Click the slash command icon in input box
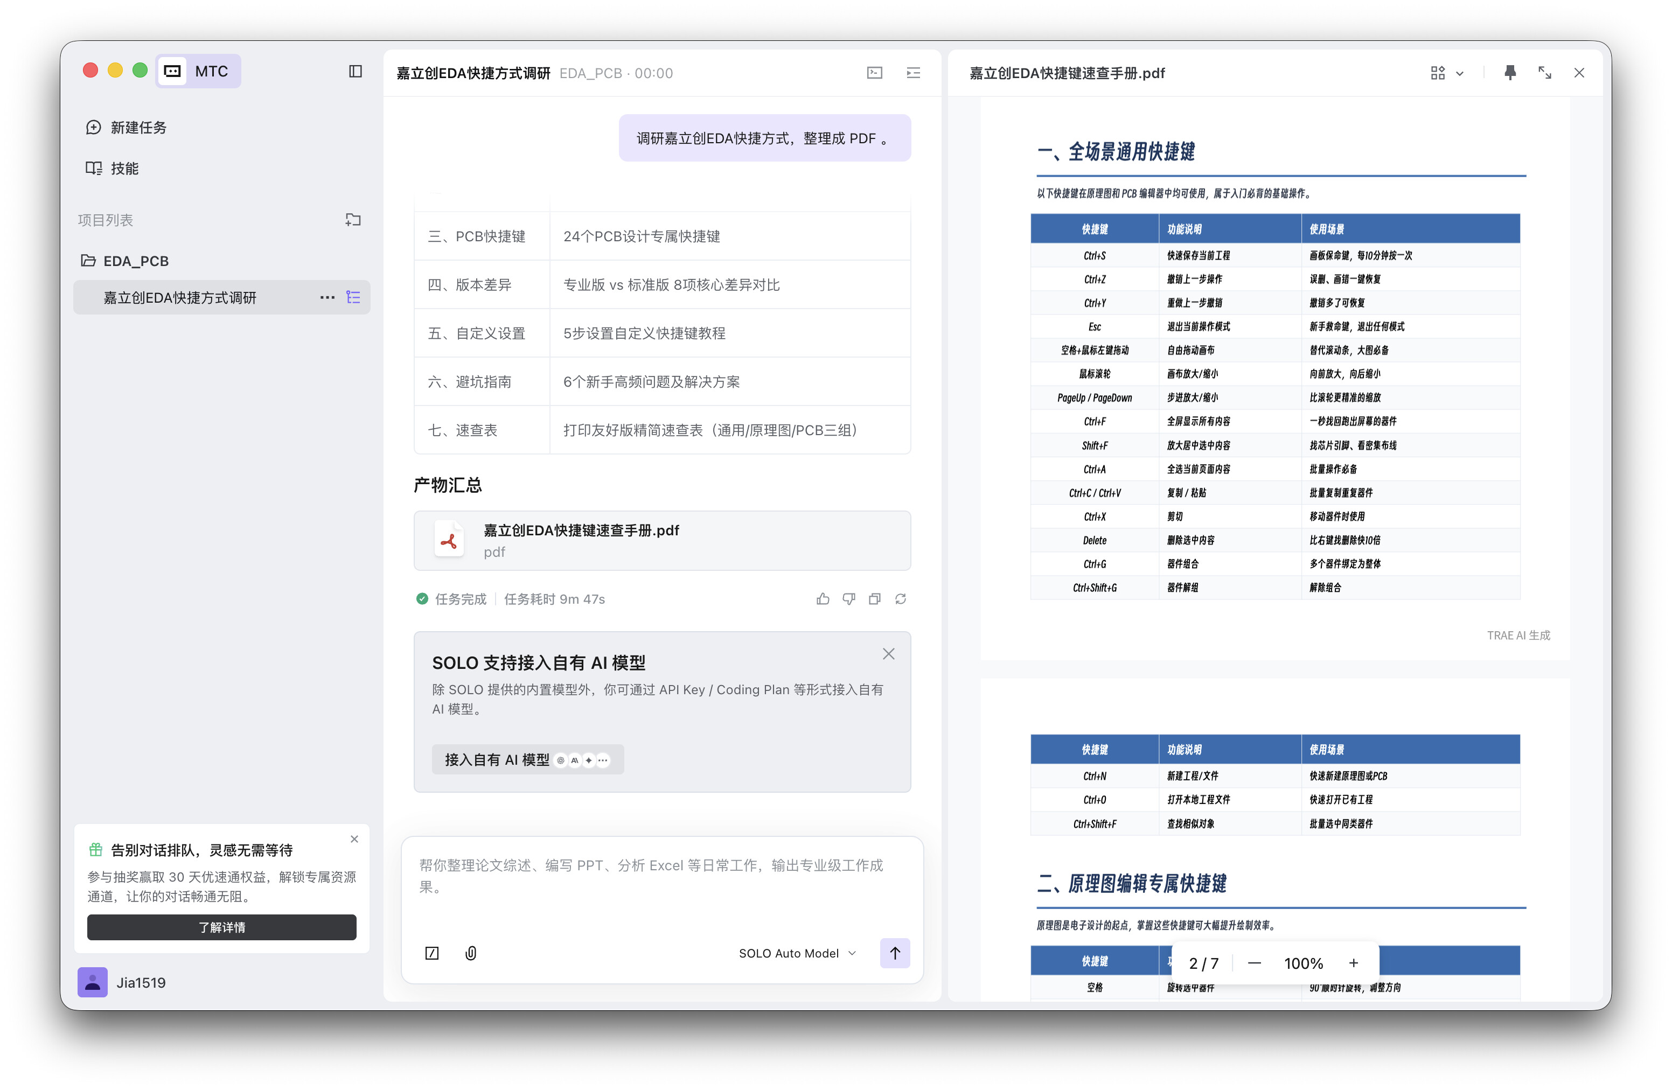The image size is (1672, 1090). (432, 953)
